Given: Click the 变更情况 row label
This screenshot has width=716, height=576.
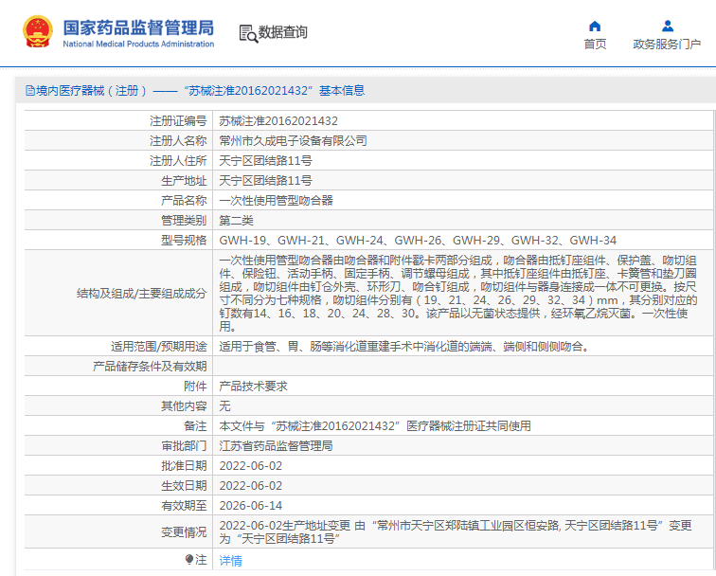Looking at the screenshot, I should pyautogui.click(x=184, y=532).
